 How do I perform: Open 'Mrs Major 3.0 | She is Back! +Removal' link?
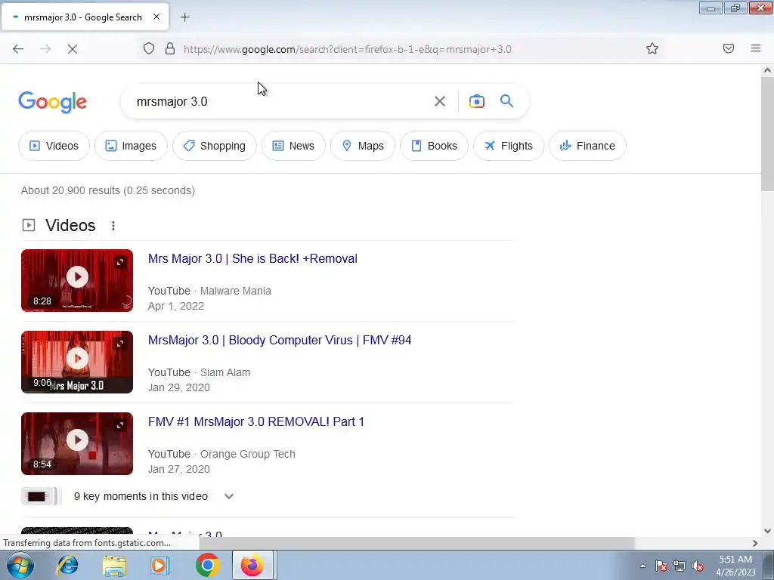252,258
